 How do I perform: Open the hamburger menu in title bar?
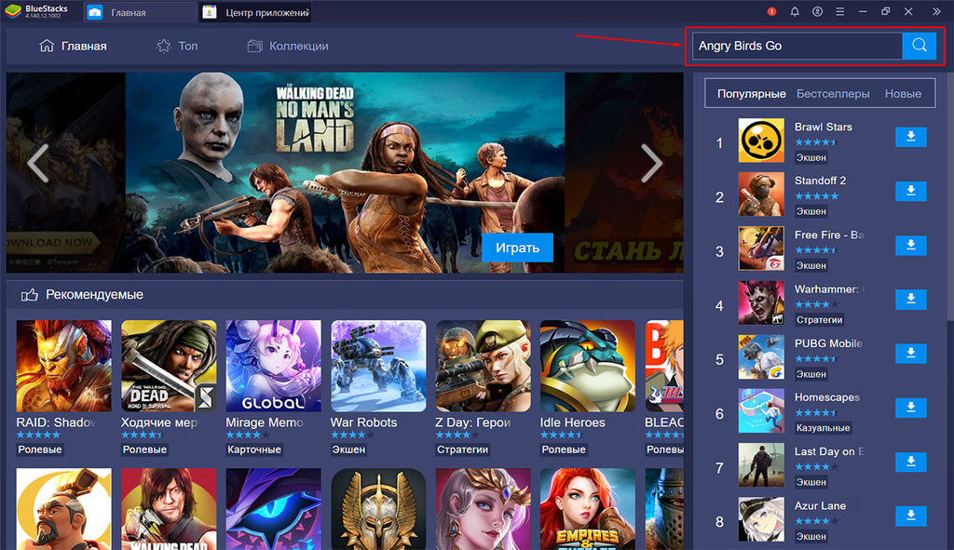pyautogui.click(x=839, y=11)
